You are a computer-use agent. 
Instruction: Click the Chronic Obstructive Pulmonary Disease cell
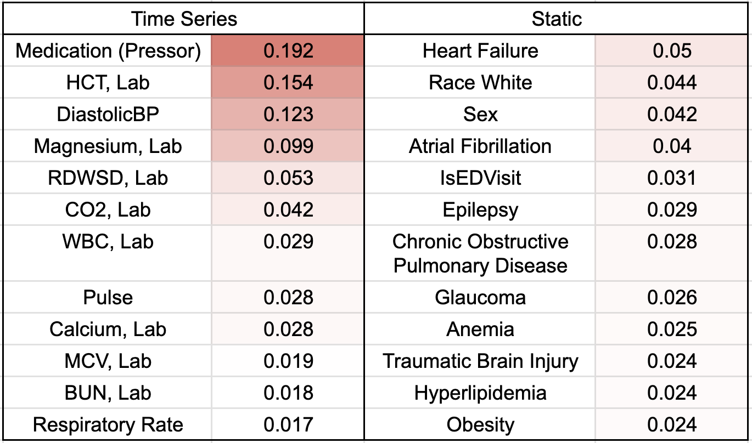480,253
